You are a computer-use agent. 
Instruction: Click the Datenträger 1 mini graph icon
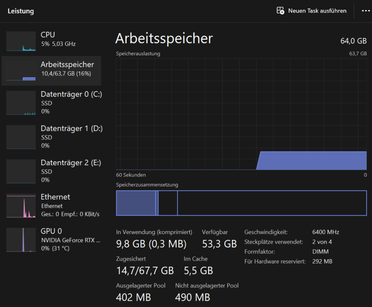pyautogui.click(x=21, y=137)
